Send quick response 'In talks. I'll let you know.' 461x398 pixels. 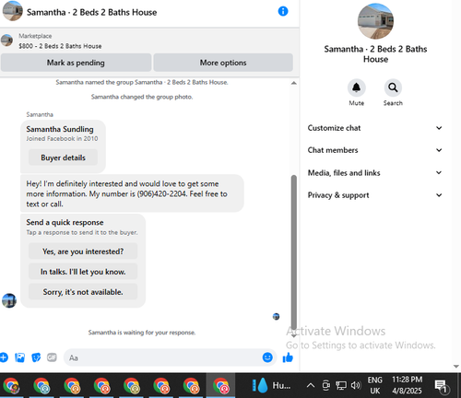pyautogui.click(x=83, y=272)
